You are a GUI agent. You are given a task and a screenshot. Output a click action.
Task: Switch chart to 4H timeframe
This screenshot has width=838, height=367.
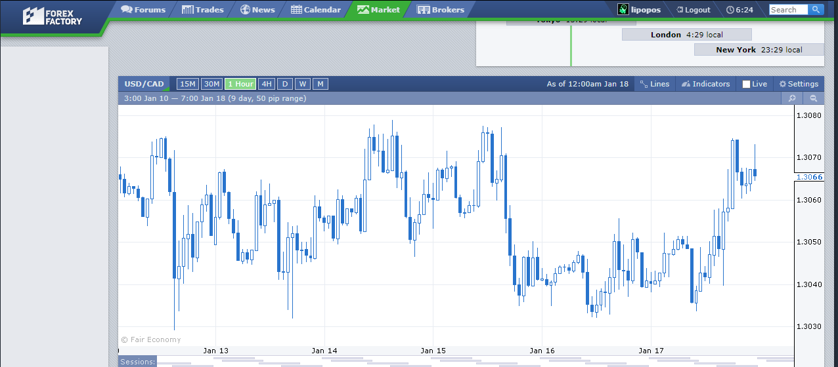(x=266, y=84)
